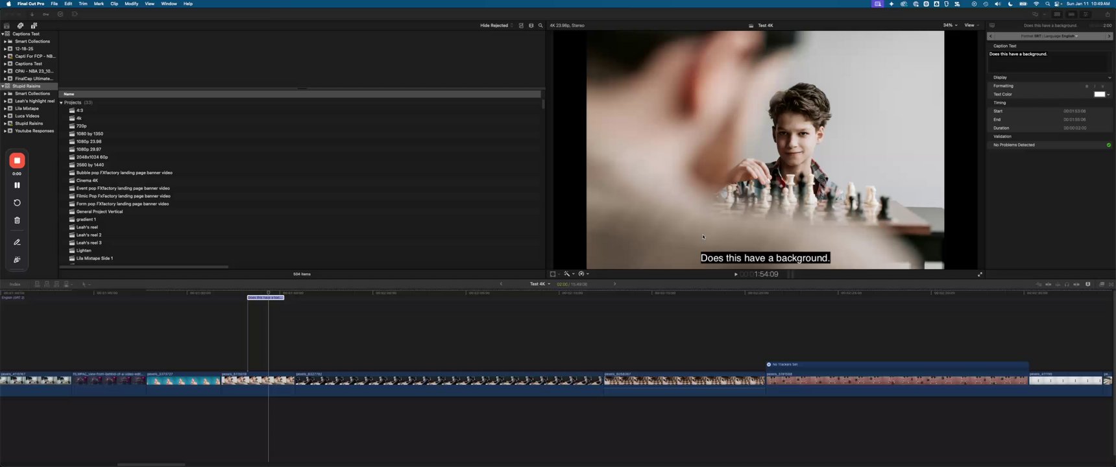Open Wi-Fi status in menu bar

pyautogui.click(x=1036, y=4)
